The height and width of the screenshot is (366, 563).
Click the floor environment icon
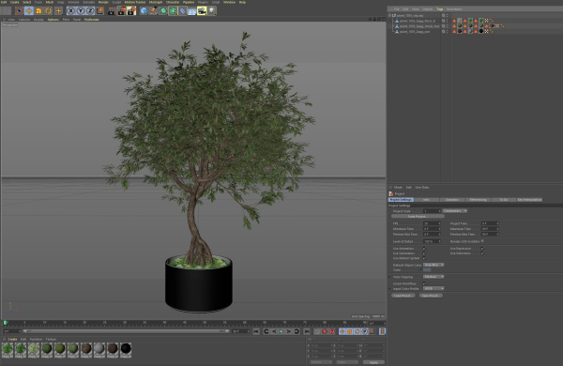coord(192,10)
